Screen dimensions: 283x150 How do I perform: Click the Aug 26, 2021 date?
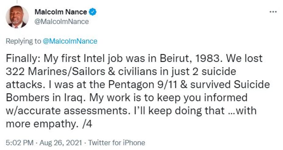(63, 142)
